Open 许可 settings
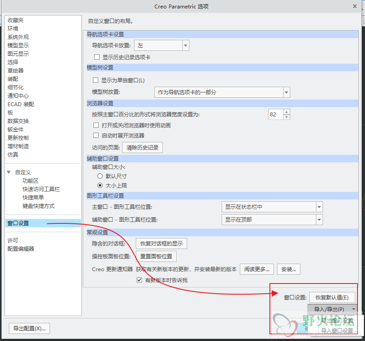The width and height of the screenshot is (365, 341). [13, 241]
